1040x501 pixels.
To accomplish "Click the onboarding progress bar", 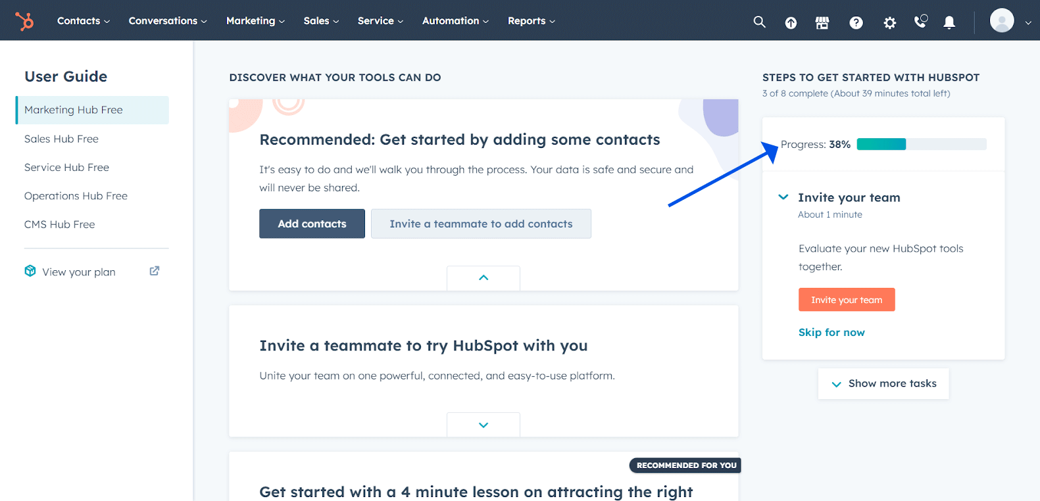I will tap(921, 145).
